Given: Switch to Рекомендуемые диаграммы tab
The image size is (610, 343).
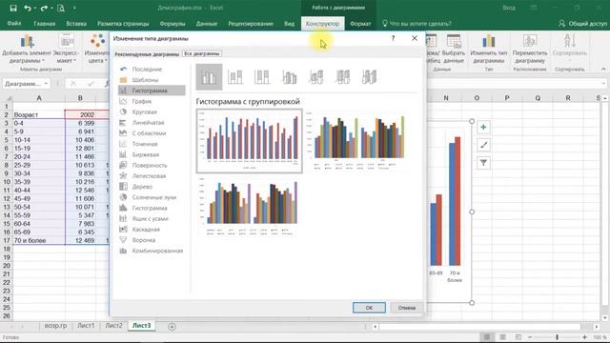Looking at the screenshot, I should click(147, 54).
